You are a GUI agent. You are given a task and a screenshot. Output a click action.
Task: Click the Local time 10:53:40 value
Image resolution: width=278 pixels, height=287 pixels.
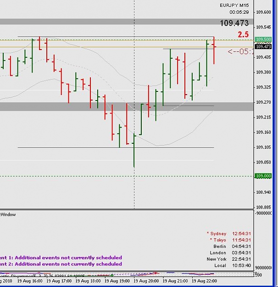click(x=241, y=265)
